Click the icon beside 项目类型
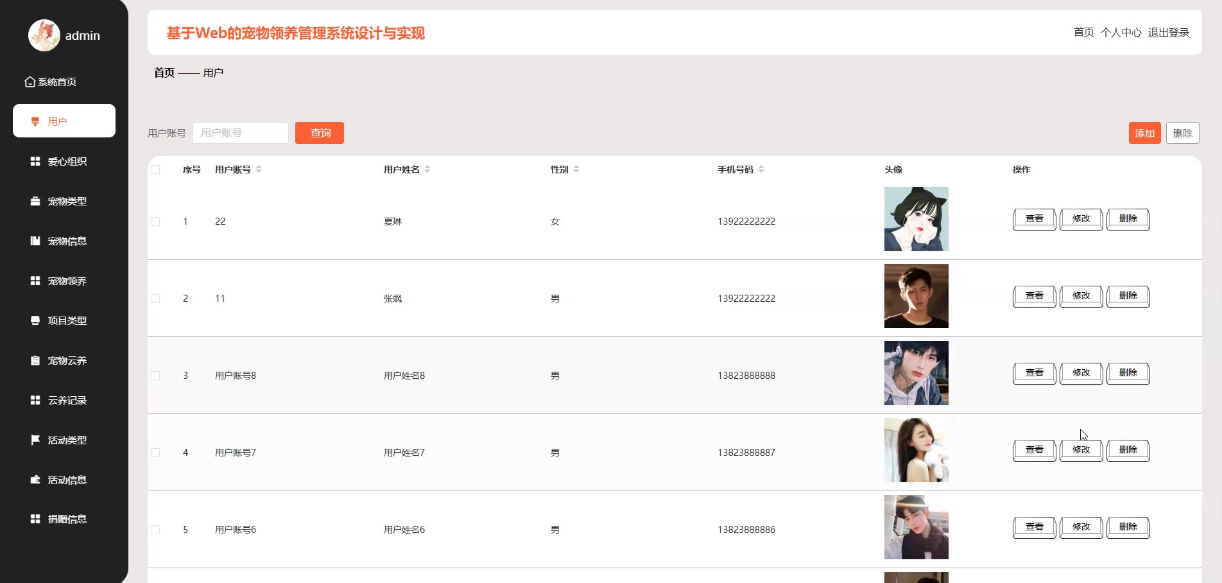This screenshot has width=1222, height=583. click(35, 320)
